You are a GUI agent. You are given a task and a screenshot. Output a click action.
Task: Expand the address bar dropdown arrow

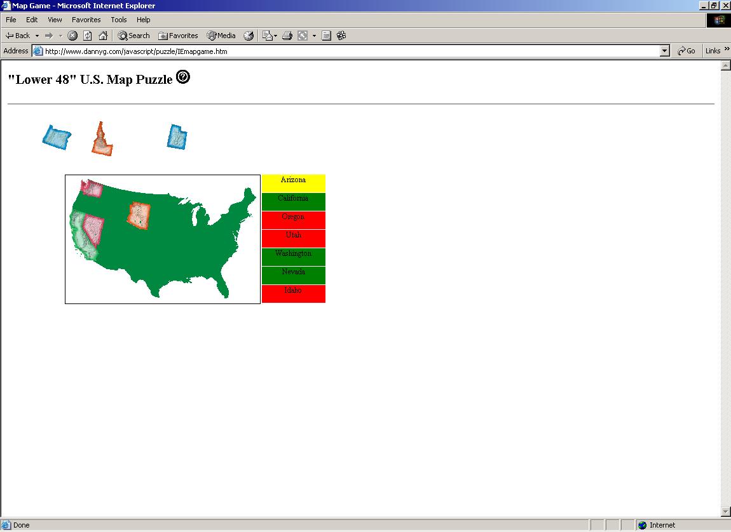point(665,51)
